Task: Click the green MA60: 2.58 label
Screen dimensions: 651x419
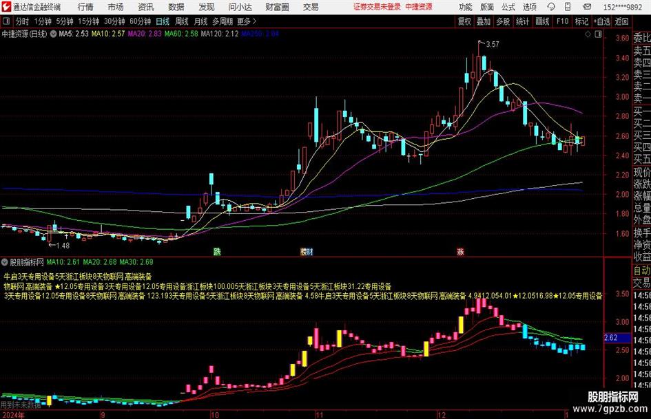Action: click(181, 34)
